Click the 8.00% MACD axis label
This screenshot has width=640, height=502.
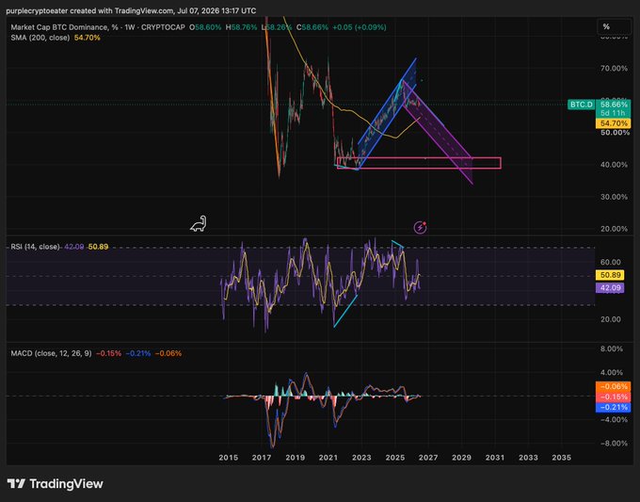pos(611,348)
